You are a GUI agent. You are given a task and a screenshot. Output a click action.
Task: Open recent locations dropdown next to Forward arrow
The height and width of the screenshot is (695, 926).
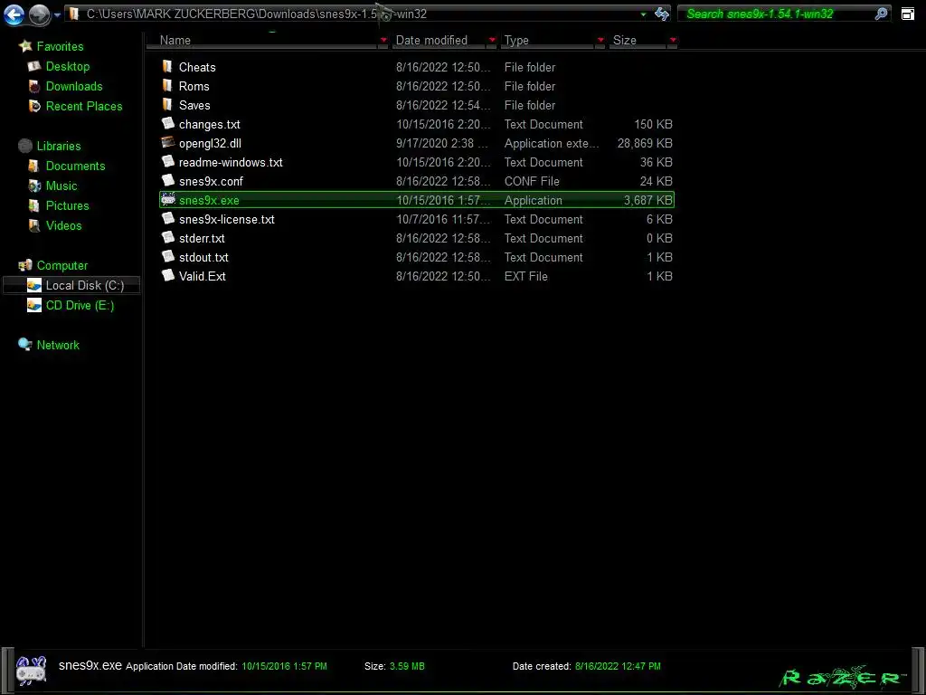coord(57,14)
